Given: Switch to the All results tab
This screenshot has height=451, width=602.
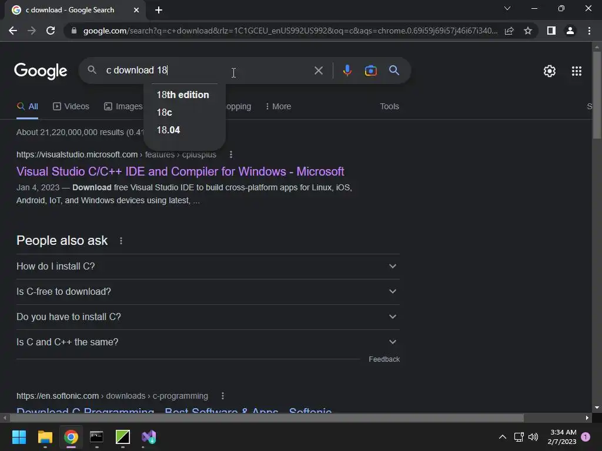Looking at the screenshot, I should pyautogui.click(x=27, y=106).
